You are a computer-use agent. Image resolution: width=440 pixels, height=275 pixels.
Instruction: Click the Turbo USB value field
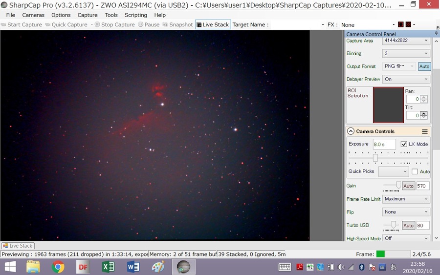tap(422, 225)
